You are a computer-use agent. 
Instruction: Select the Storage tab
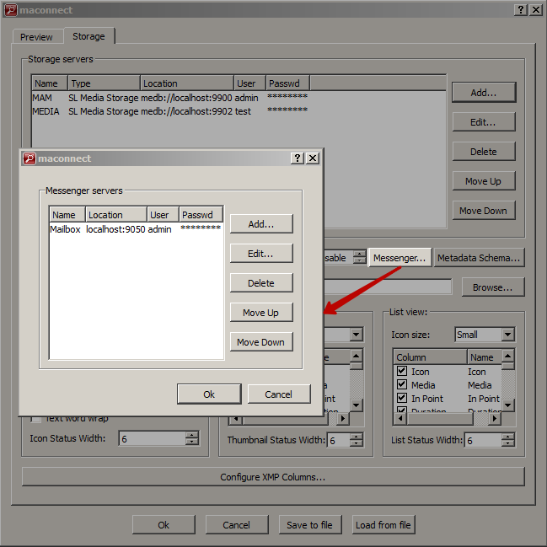pos(89,36)
